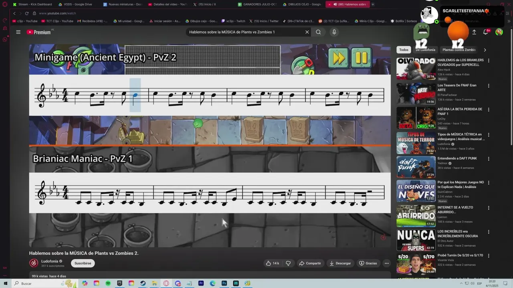The height and width of the screenshot is (288, 513).
Task: Open Entendiendo a Daft Punk thumbnail
Action: point(416,166)
